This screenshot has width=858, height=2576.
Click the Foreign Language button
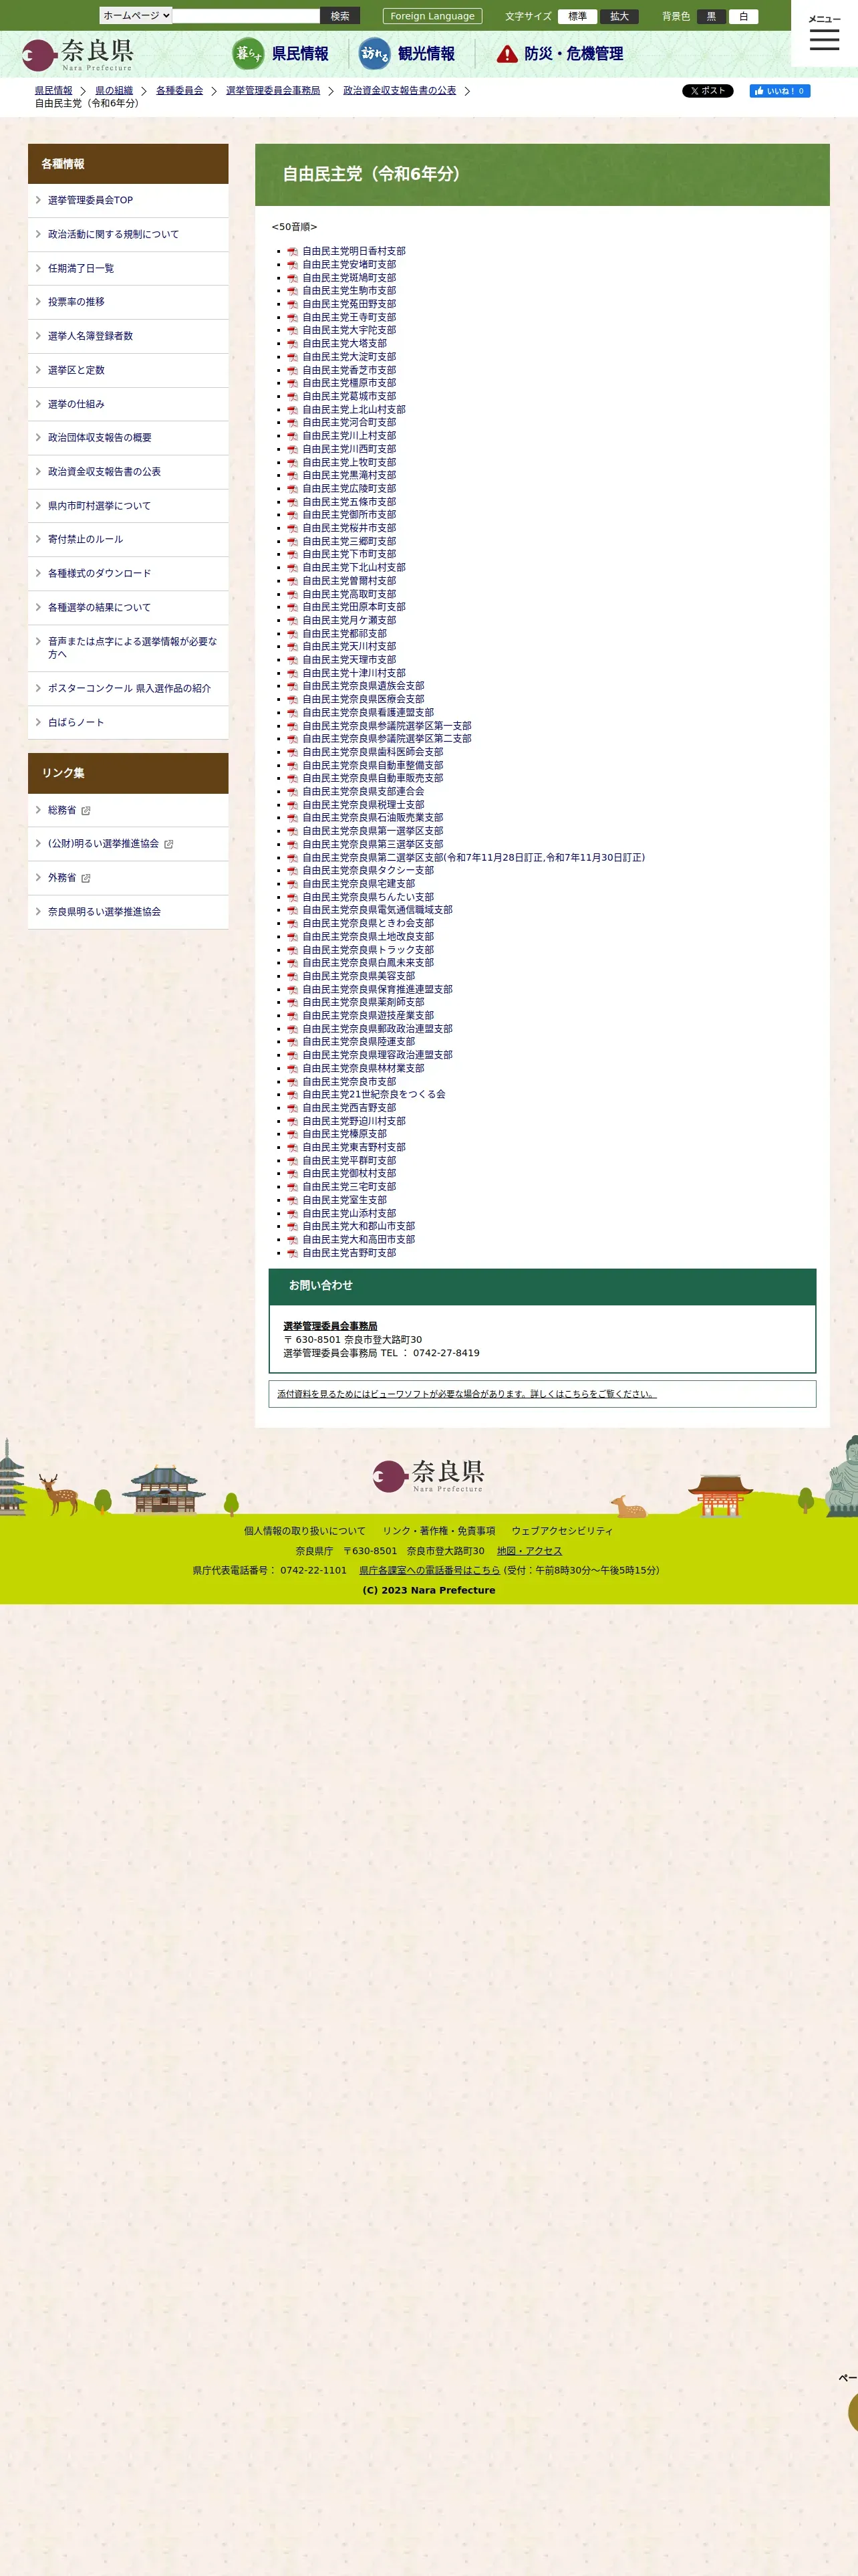tap(432, 16)
